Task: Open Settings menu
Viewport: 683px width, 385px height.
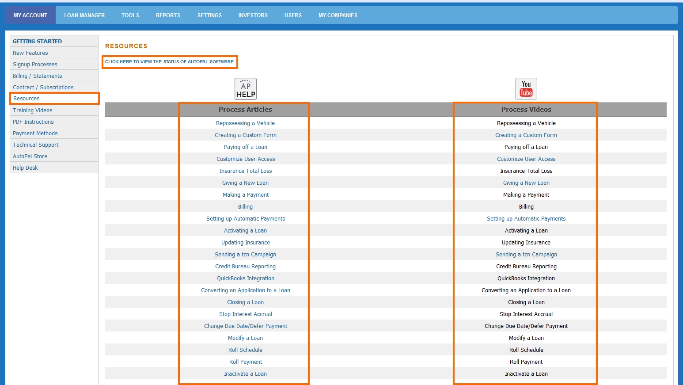Action: click(x=209, y=15)
